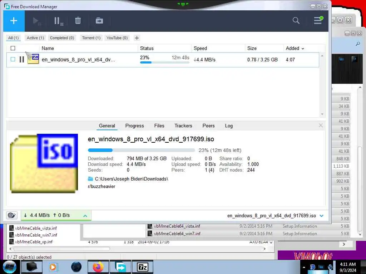
Task: Click the 23% progress bar in the list row
Action: [164, 62]
